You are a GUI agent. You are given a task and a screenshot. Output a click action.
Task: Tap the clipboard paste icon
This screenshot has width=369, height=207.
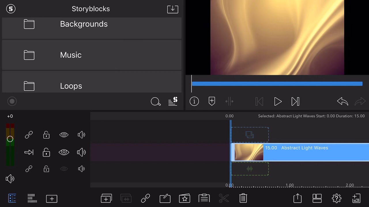pyautogui.click(x=204, y=198)
